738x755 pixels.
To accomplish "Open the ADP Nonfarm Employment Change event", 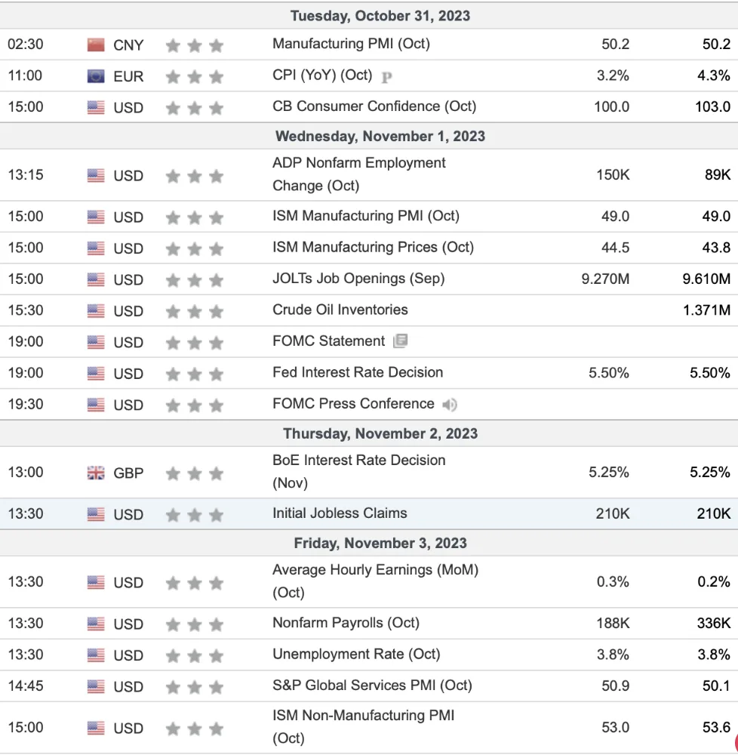I will pos(359,174).
